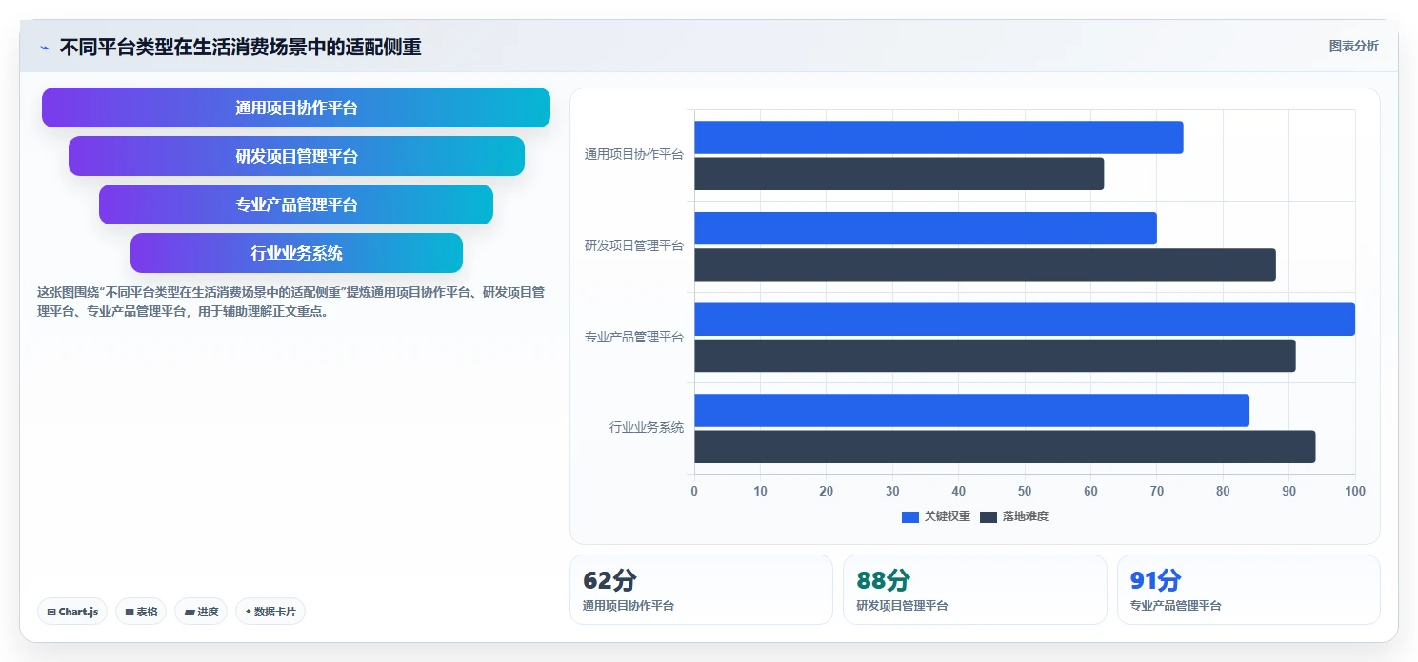The height and width of the screenshot is (662, 1418).
Task: Click the lightning icon beside the title
Action: point(45,48)
